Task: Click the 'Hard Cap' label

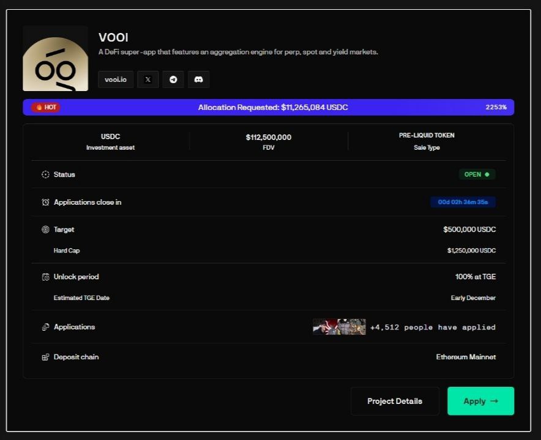Action: [x=67, y=251]
